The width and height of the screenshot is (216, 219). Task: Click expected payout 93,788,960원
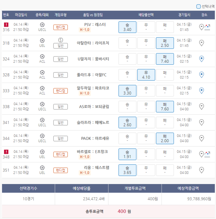(199, 199)
